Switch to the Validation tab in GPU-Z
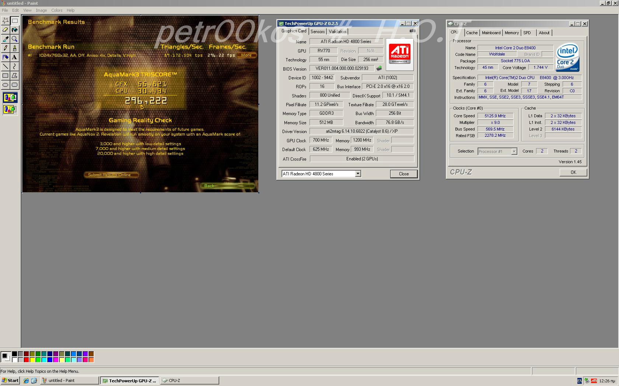The image size is (619, 386). 338,32
